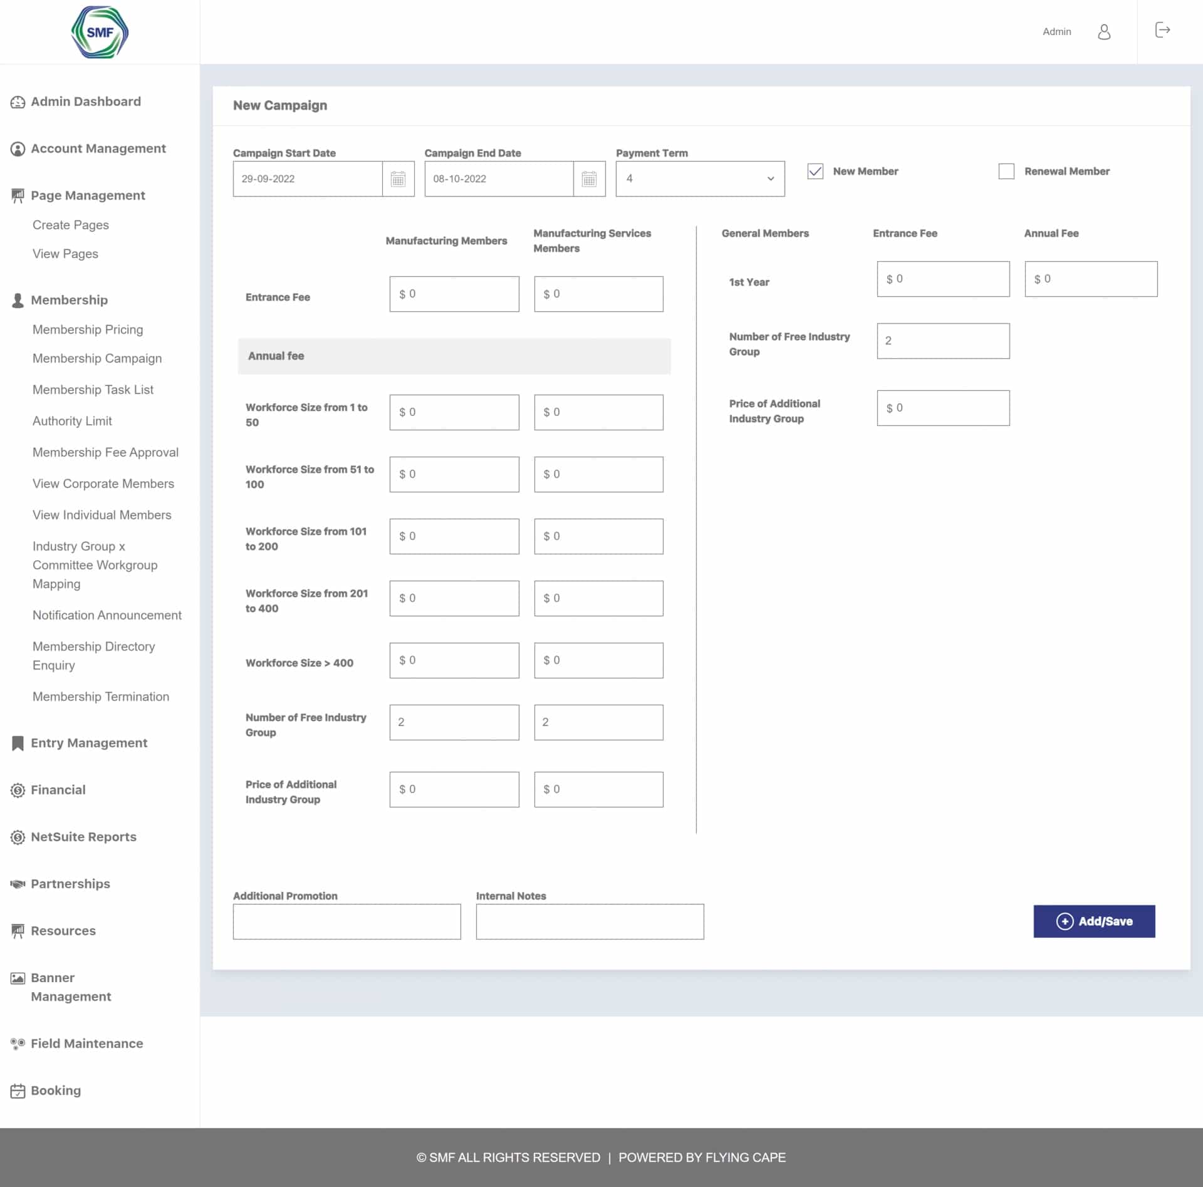Expand the Payment Term dropdown
Image resolution: width=1203 pixels, height=1187 pixels.
(700, 179)
